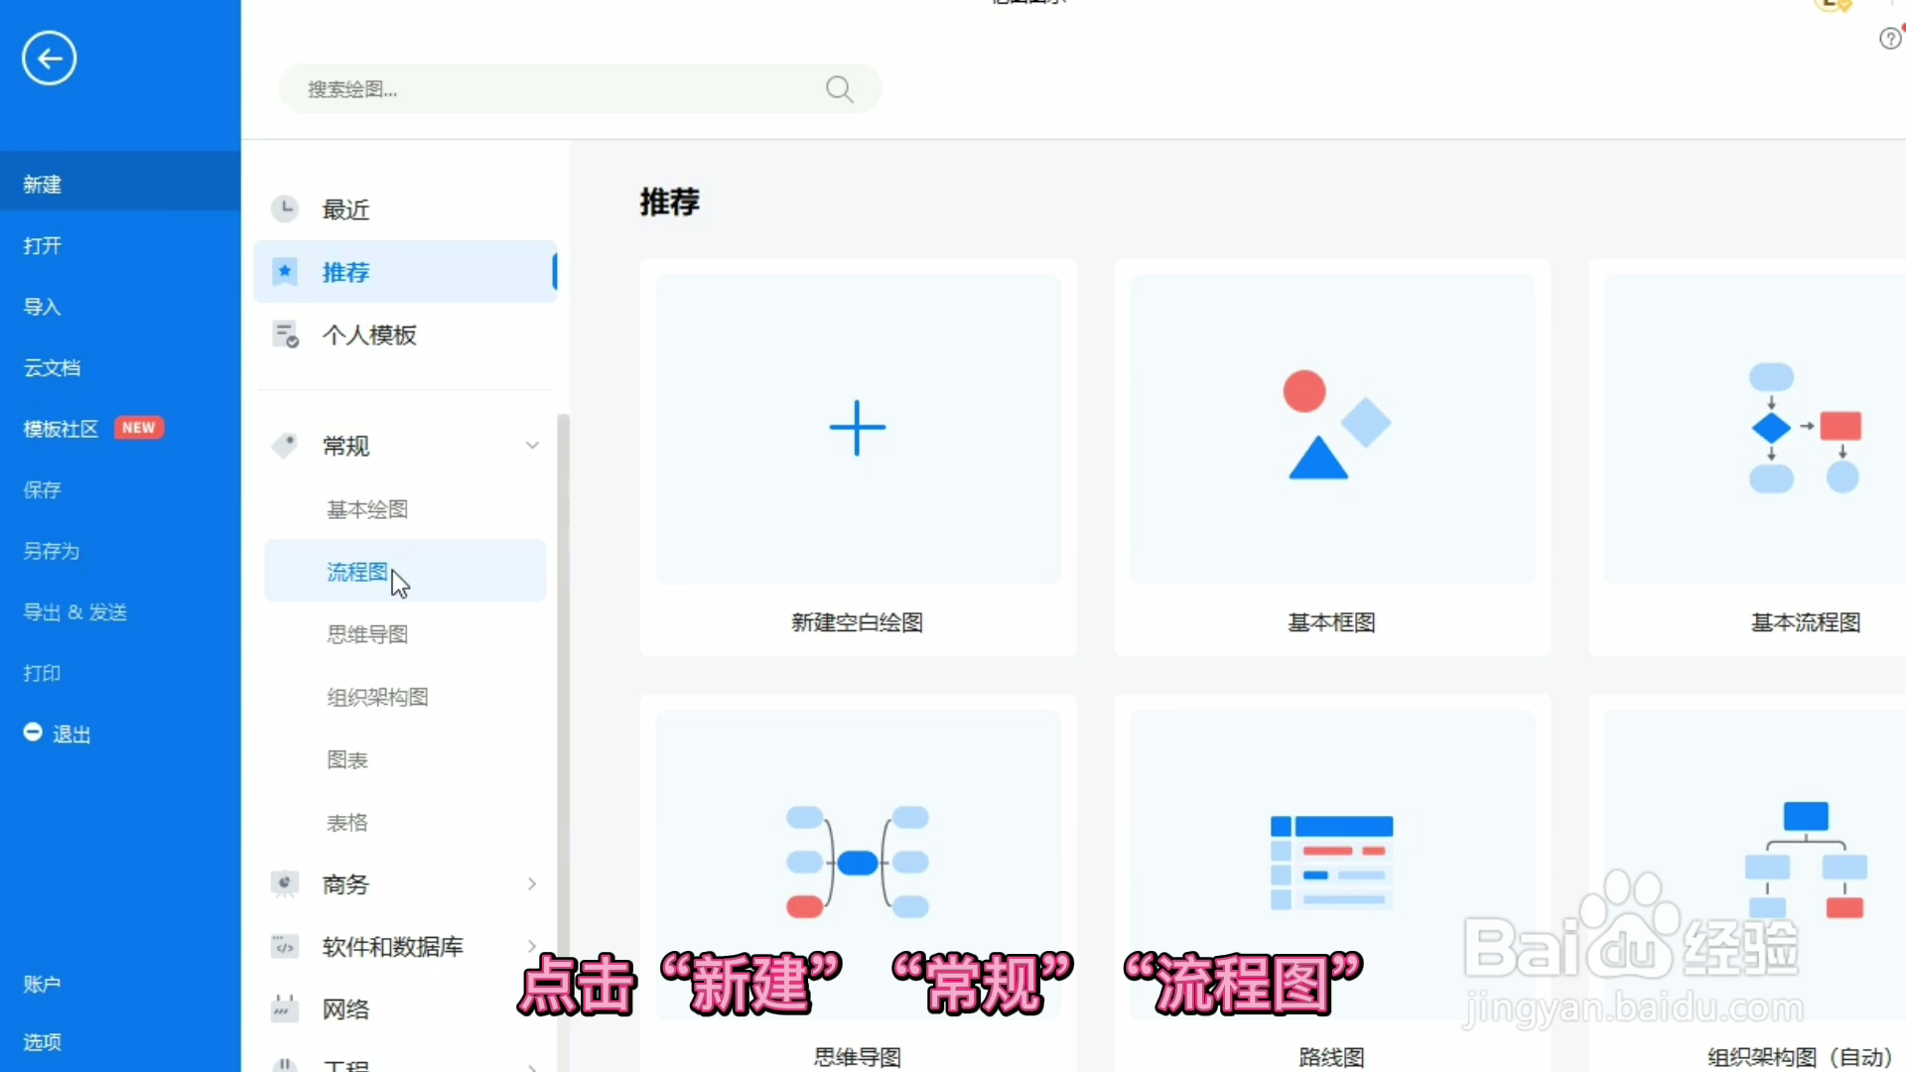
Task: Click the 新建空白绘图 label
Action: (x=857, y=622)
